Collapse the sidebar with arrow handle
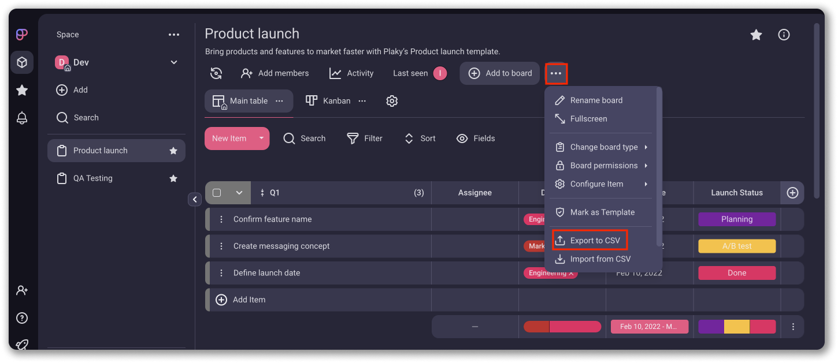Image resolution: width=838 pixels, height=363 pixels. [x=195, y=199]
